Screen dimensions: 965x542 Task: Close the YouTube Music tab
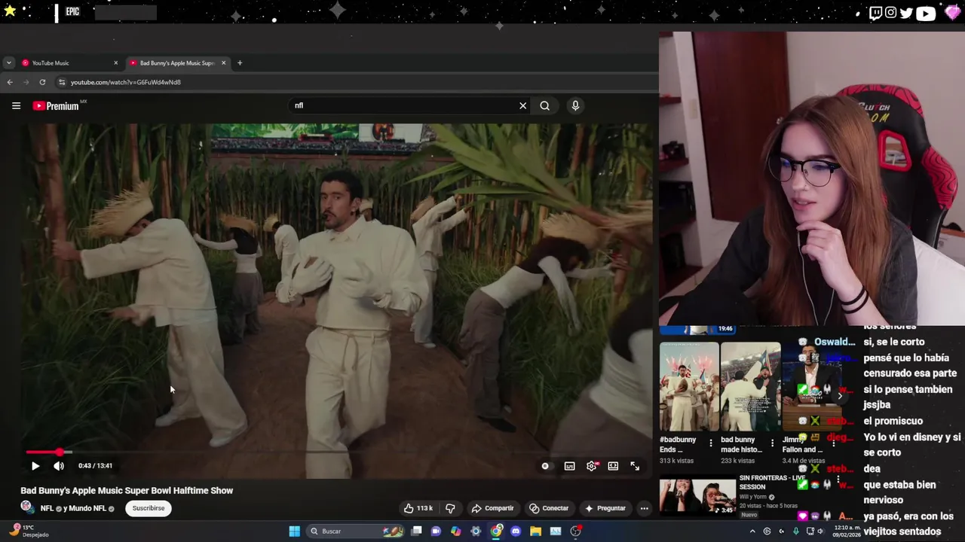[115, 63]
